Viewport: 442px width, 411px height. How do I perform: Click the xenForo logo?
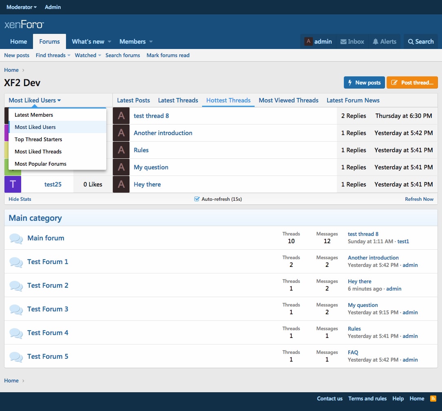pos(24,24)
